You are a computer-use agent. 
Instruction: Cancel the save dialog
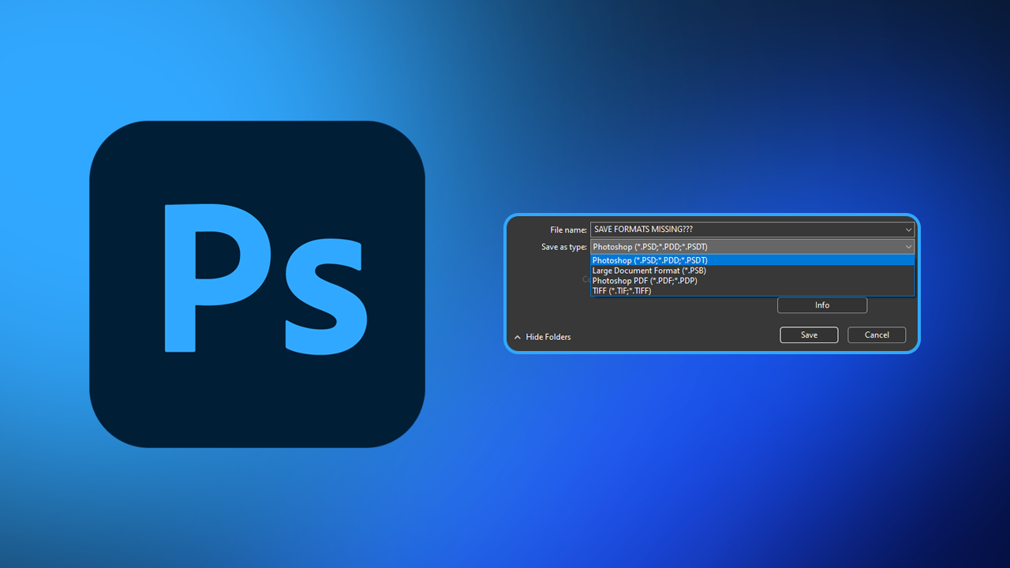coord(877,335)
